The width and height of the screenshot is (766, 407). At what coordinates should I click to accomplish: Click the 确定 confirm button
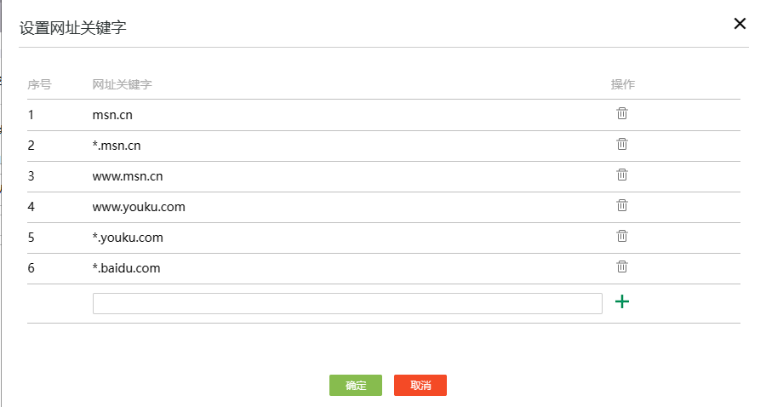[356, 386]
